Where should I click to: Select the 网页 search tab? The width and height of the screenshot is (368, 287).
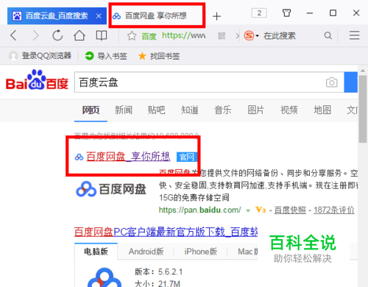91,110
